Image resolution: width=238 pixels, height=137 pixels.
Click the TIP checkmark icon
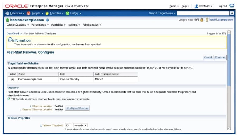tap(9, 99)
